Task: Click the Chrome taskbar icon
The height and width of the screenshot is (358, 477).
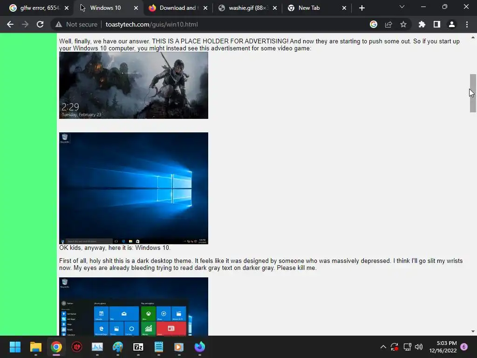Action: pyautogui.click(x=56, y=347)
